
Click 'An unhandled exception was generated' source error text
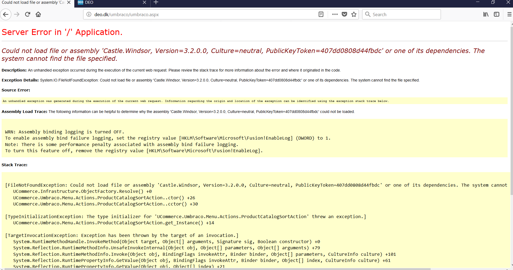click(196, 101)
